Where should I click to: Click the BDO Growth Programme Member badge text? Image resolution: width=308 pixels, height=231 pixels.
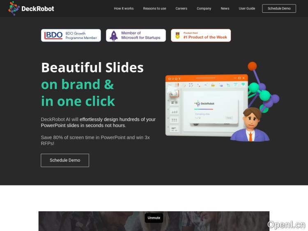tap(81, 36)
